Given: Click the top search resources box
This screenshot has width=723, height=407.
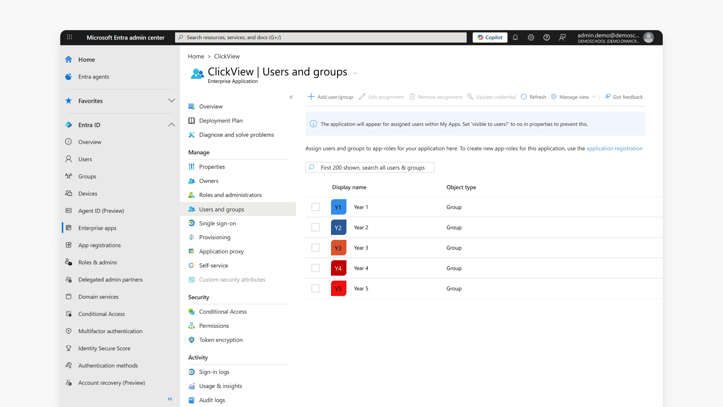Looking at the screenshot, I should (x=320, y=37).
